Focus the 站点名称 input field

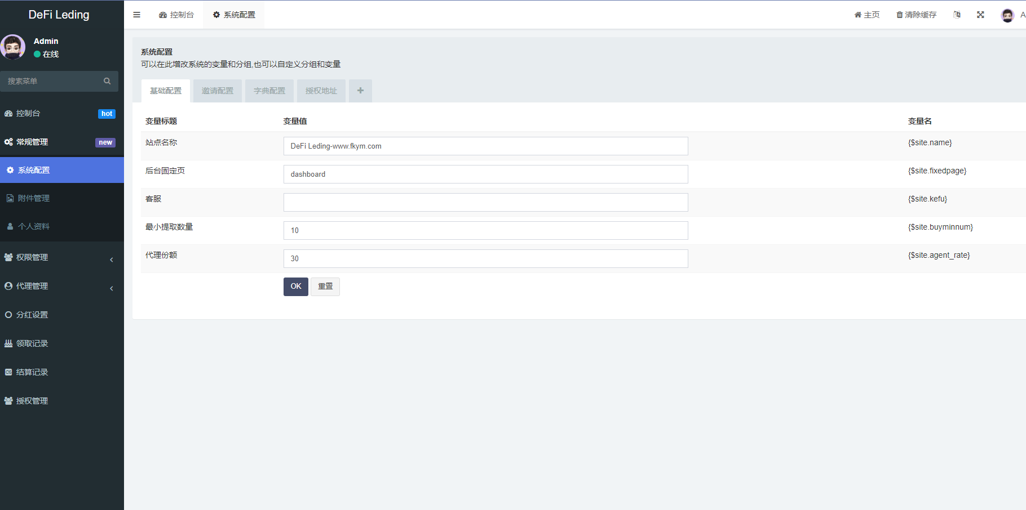485,146
